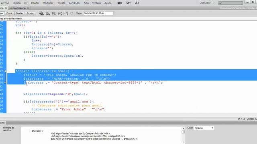Enable En vivo live view
This screenshot has height=144, width=257.
pos(31,13)
